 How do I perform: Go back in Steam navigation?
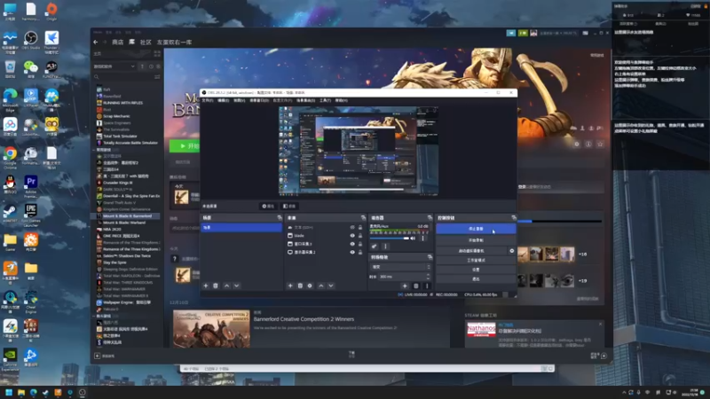pyautogui.click(x=96, y=42)
